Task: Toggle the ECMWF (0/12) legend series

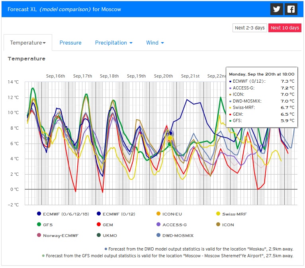Action: pyautogui.click(x=116, y=214)
